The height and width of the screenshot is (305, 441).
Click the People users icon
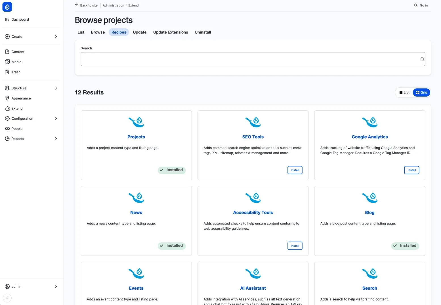[x=7, y=129]
